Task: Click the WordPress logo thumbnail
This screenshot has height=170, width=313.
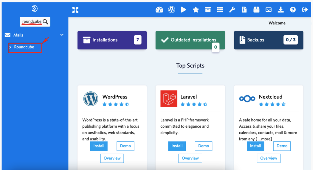Action: point(90,99)
